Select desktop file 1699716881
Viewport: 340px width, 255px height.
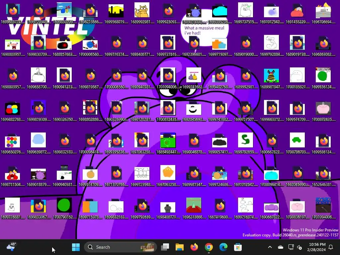coord(13,208)
